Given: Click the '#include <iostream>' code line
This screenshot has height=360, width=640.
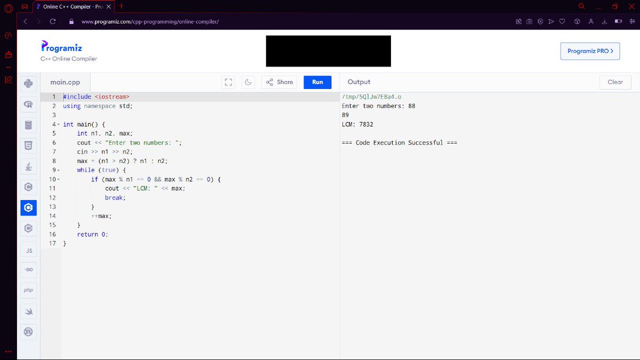Looking at the screenshot, I should pyautogui.click(x=96, y=97).
